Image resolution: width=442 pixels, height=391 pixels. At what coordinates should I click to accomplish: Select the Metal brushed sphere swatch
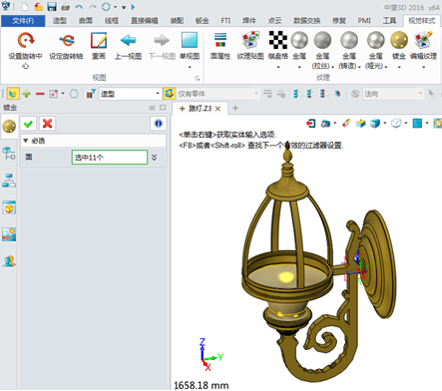point(322,40)
